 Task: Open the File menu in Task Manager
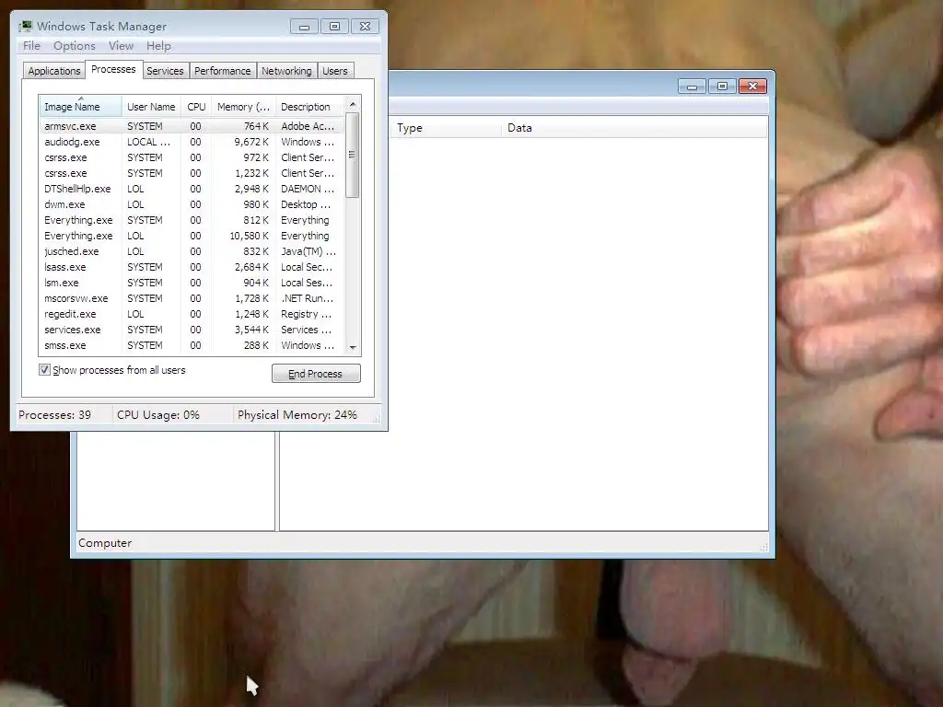(31, 46)
